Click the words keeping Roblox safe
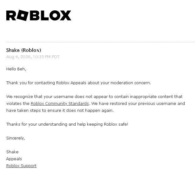Screen dimensions: 195x175 (107, 124)
